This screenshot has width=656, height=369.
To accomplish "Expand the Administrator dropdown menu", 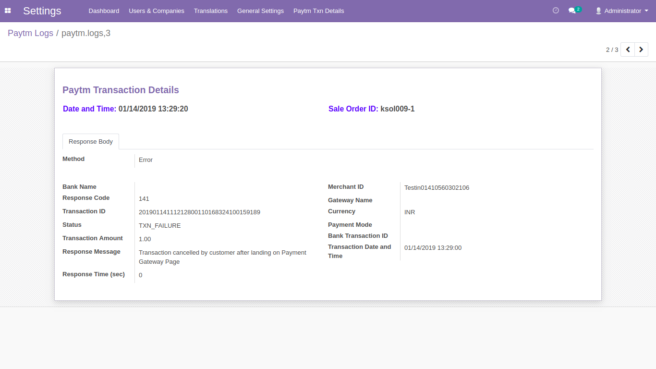I will pos(646,11).
